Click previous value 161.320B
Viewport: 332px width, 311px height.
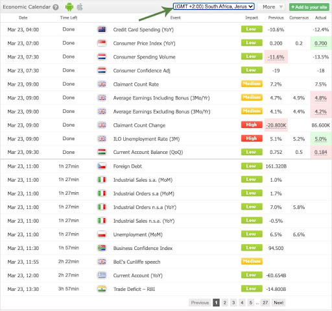click(x=276, y=166)
